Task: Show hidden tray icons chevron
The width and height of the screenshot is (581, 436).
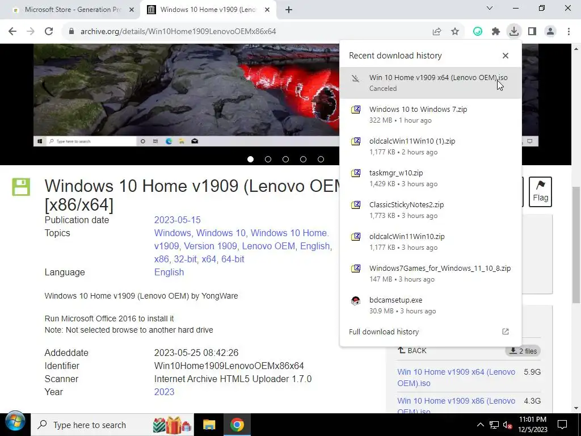Action: tap(480, 425)
